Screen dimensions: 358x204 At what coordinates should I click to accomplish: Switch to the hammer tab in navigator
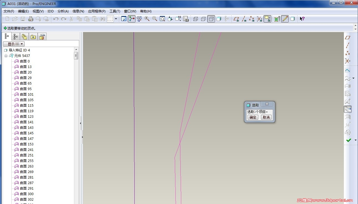pyautogui.click(x=42, y=36)
